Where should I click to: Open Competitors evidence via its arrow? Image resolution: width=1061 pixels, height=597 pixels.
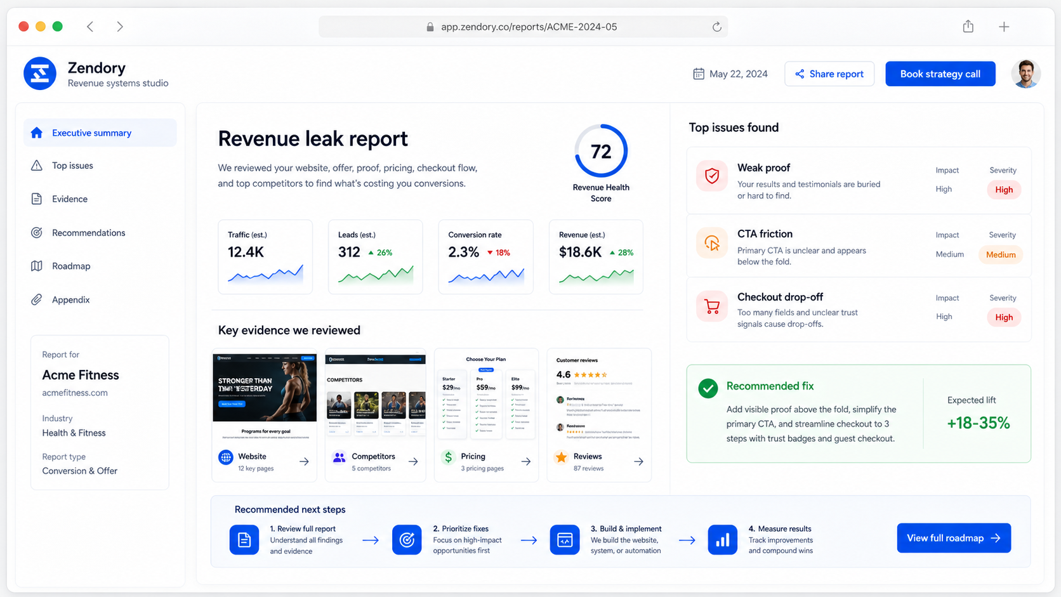click(x=413, y=461)
